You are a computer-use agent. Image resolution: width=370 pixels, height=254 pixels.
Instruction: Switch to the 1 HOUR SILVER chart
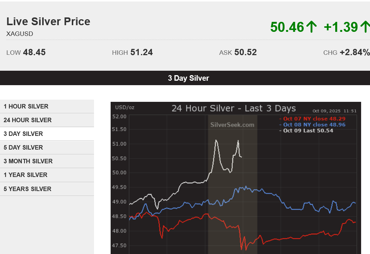click(26, 106)
